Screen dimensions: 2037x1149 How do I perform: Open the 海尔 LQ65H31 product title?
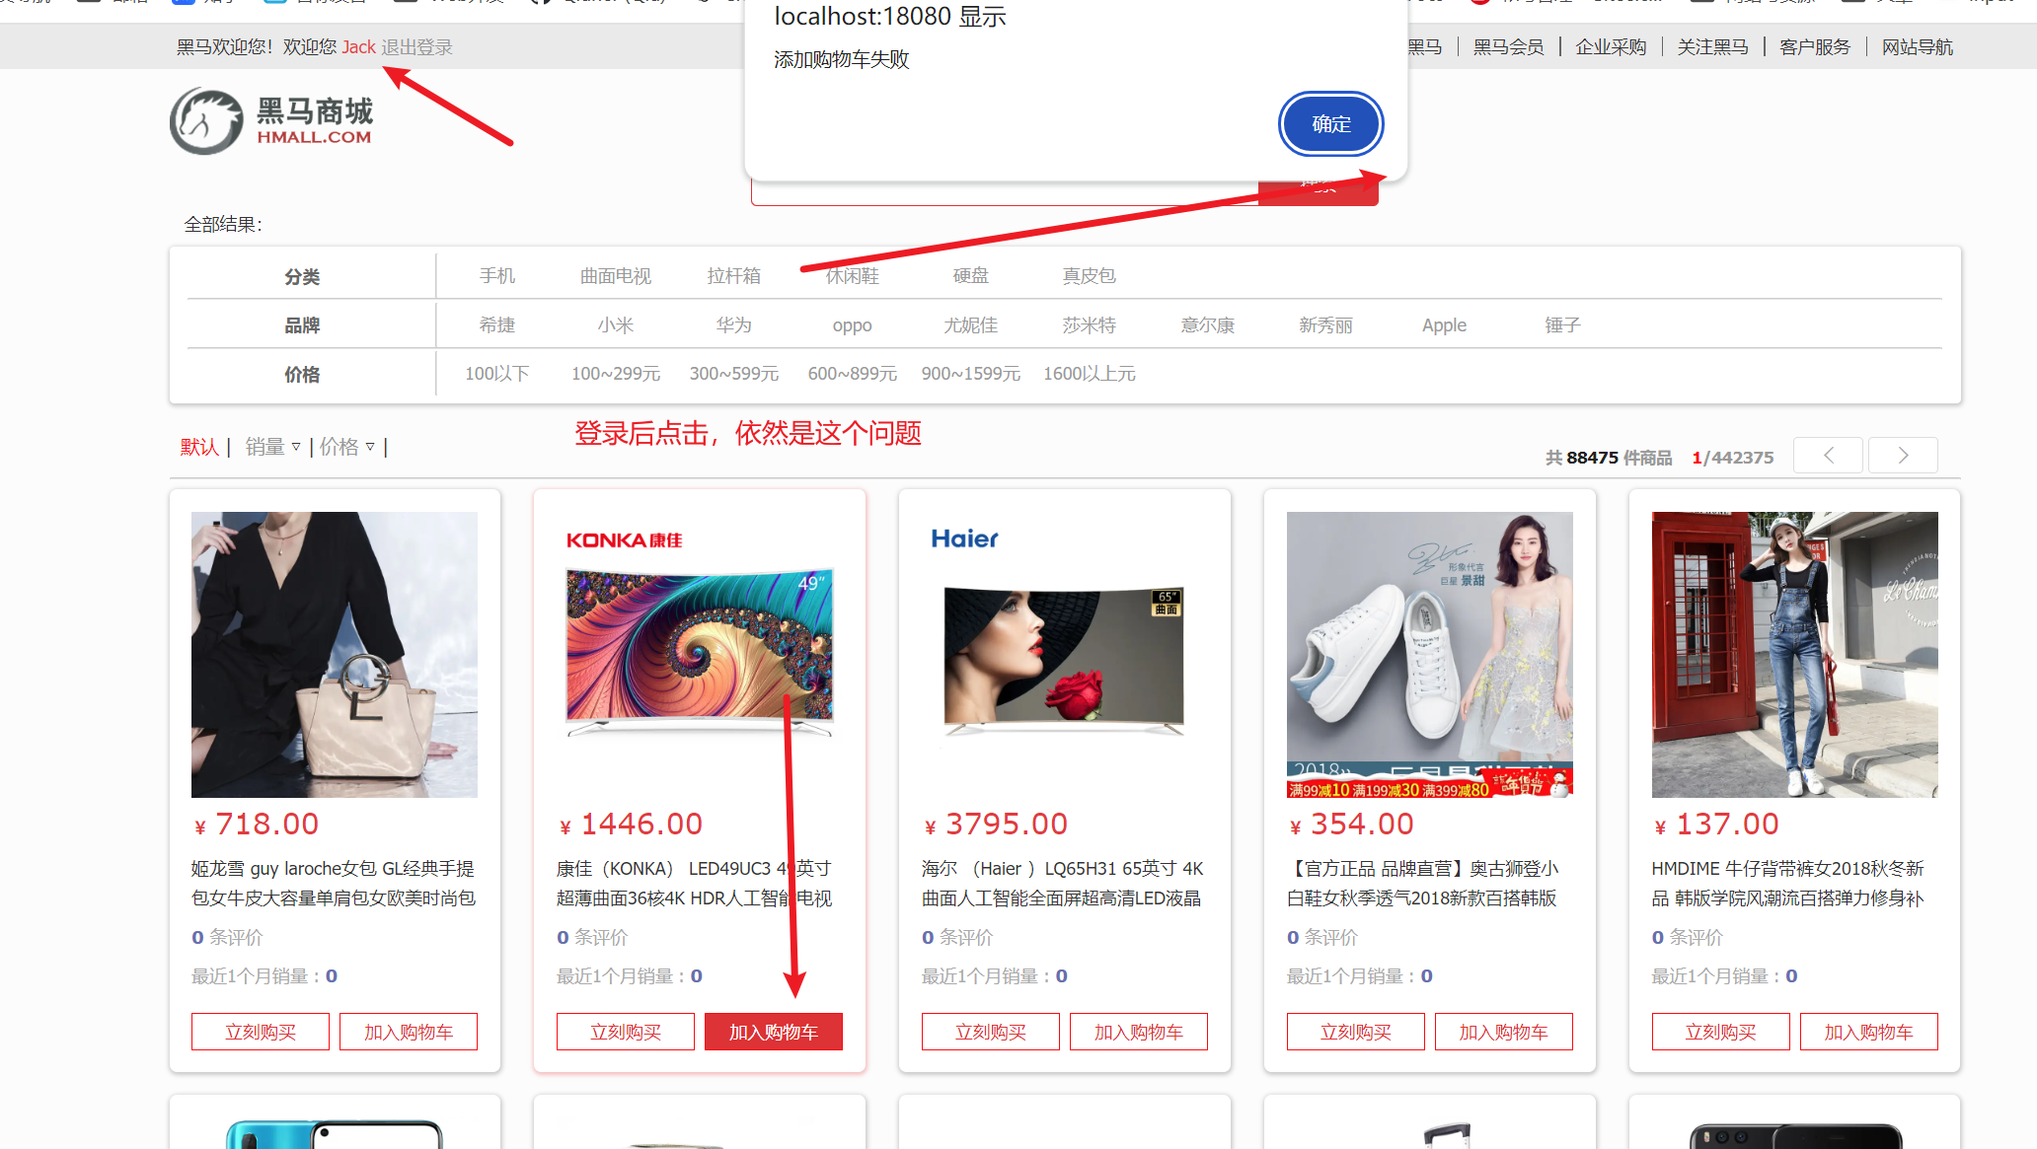pyautogui.click(x=1063, y=884)
